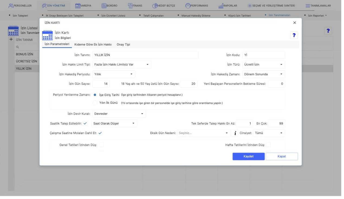Click the info icon beside Eksik Gün Nedeni
344x199 pixels.
(235, 133)
